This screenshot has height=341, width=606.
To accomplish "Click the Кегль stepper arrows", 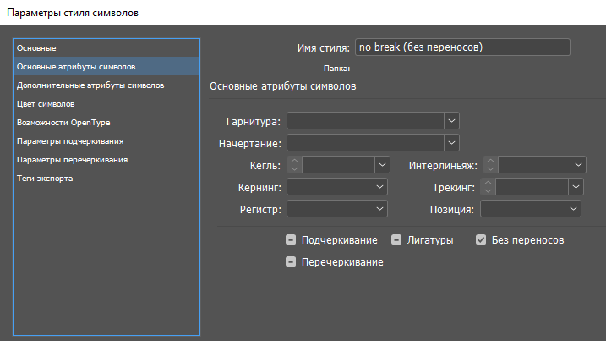I will pos(294,165).
